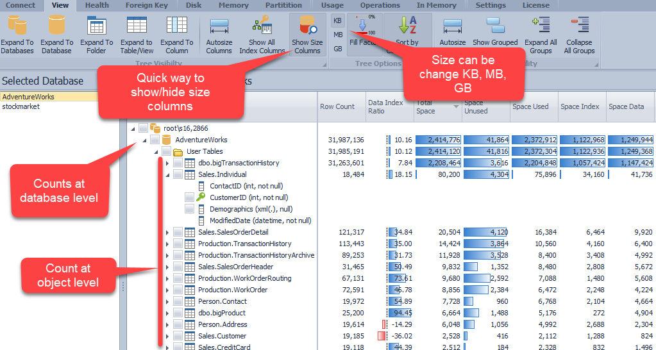Viewport: 656px width, 350px height.
Task: Click the dbo.bigTransactionHistory table icon
Action: coord(190,163)
